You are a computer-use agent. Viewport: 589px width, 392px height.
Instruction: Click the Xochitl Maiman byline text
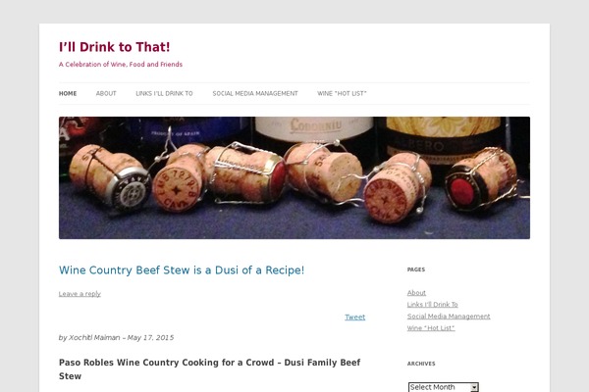(94, 337)
